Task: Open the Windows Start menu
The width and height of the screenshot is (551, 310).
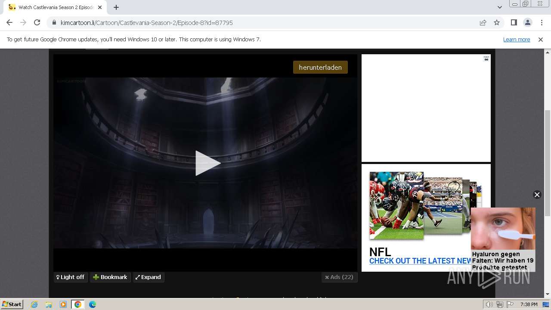Action: (x=12, y=304)
